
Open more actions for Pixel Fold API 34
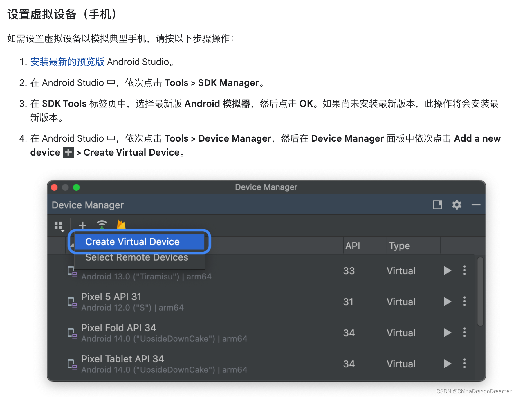coord(465,332)
